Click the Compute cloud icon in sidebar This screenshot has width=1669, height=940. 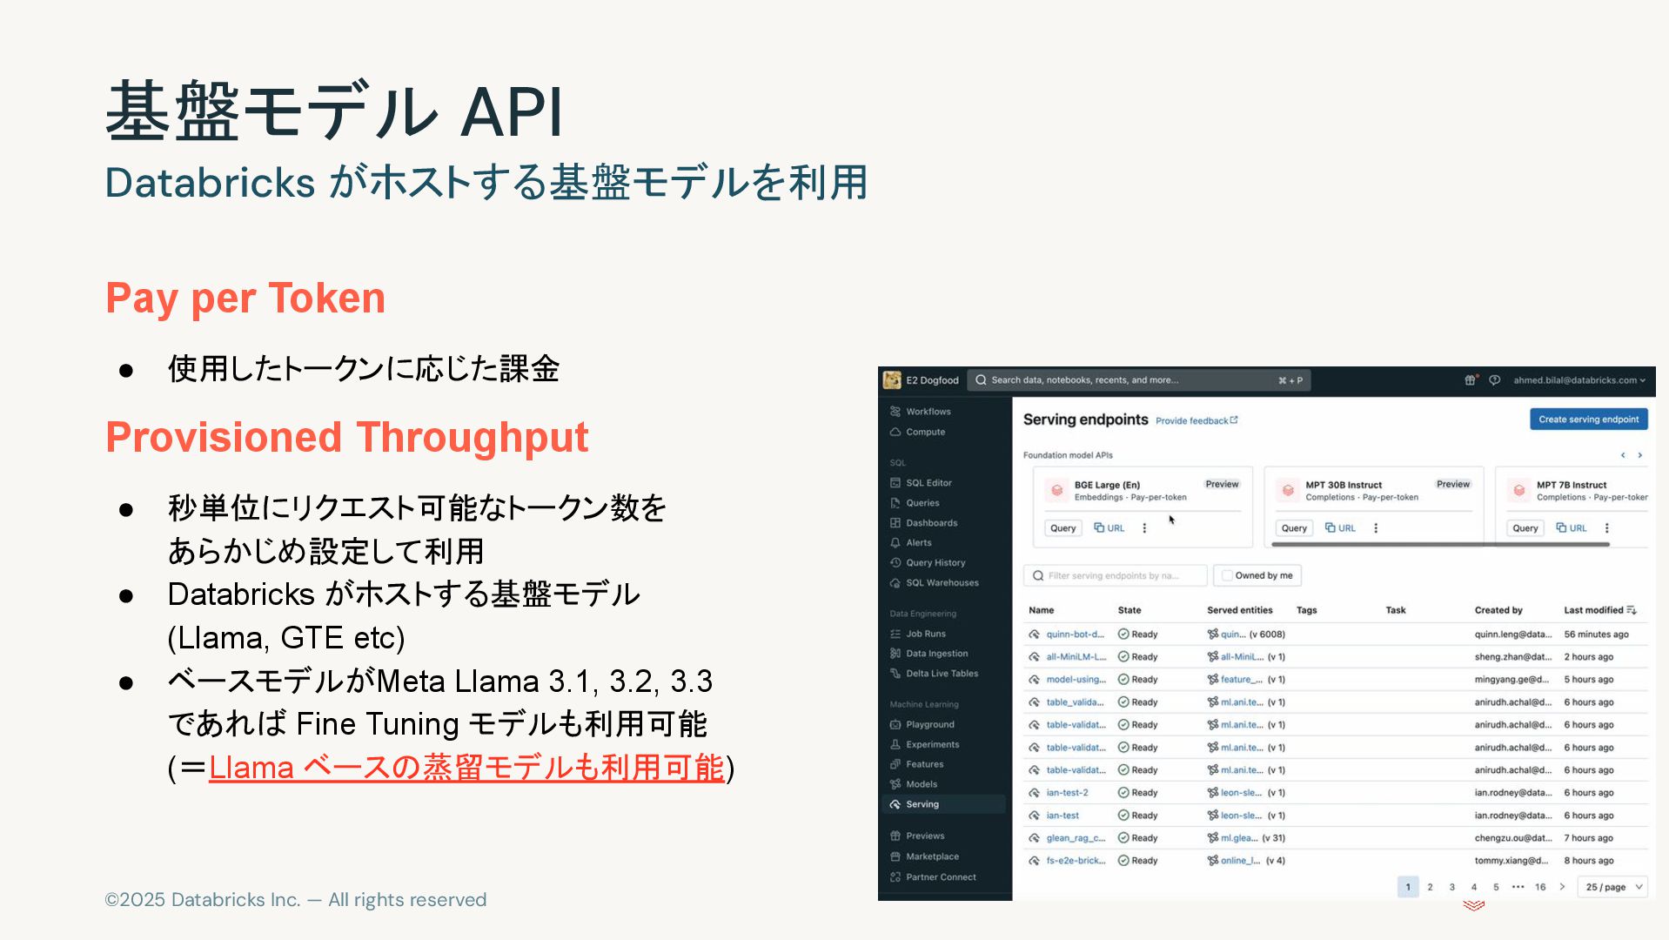point(895,432)
